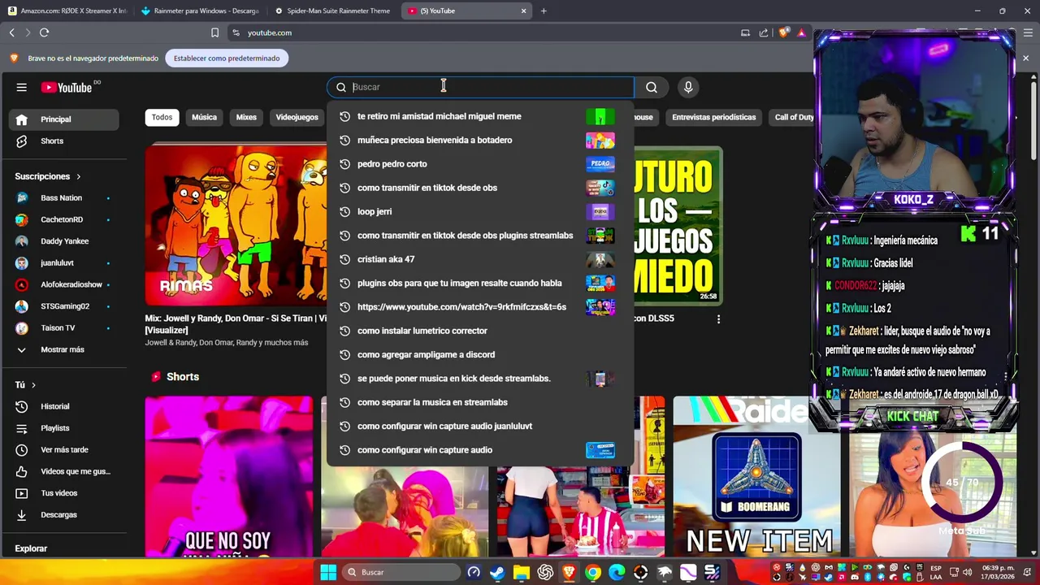Screen dimensions: 1040x585
Task: Select the Música filter chip
Action: 204,117
